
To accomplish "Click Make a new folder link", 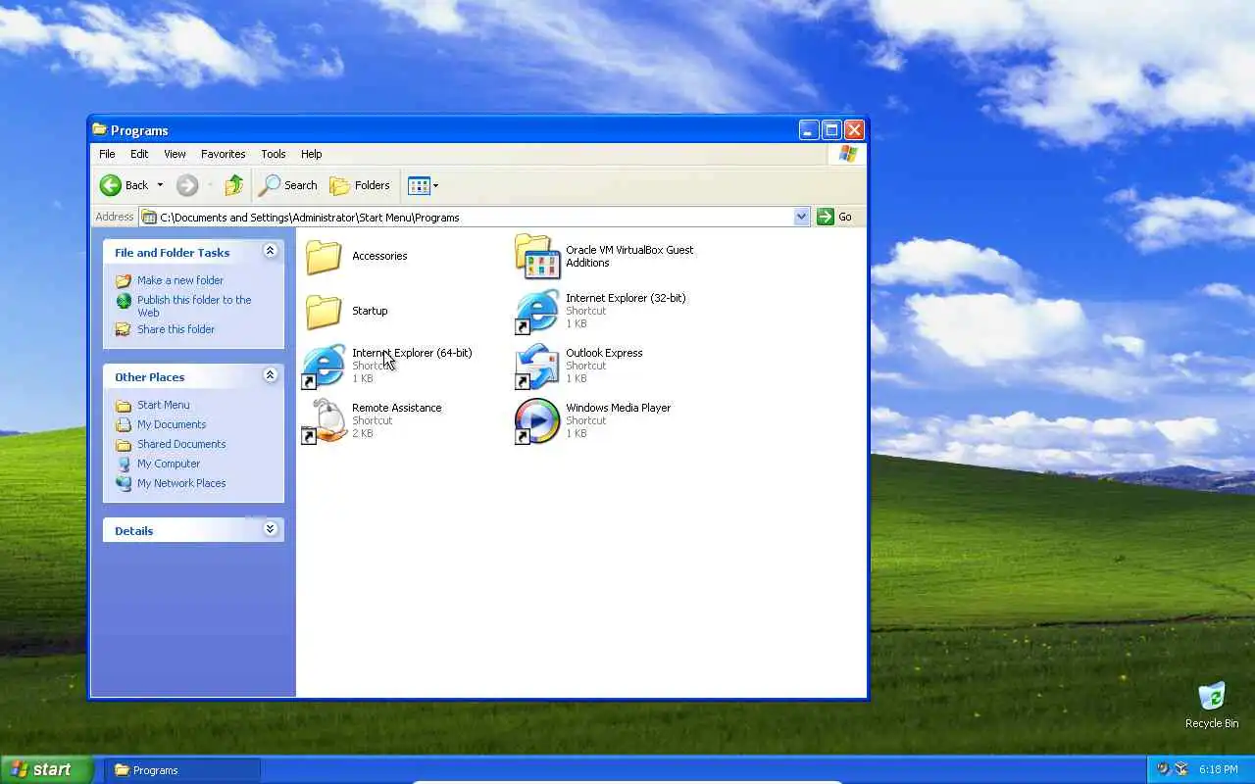I will pyautogui.click(x=180, y=280).
